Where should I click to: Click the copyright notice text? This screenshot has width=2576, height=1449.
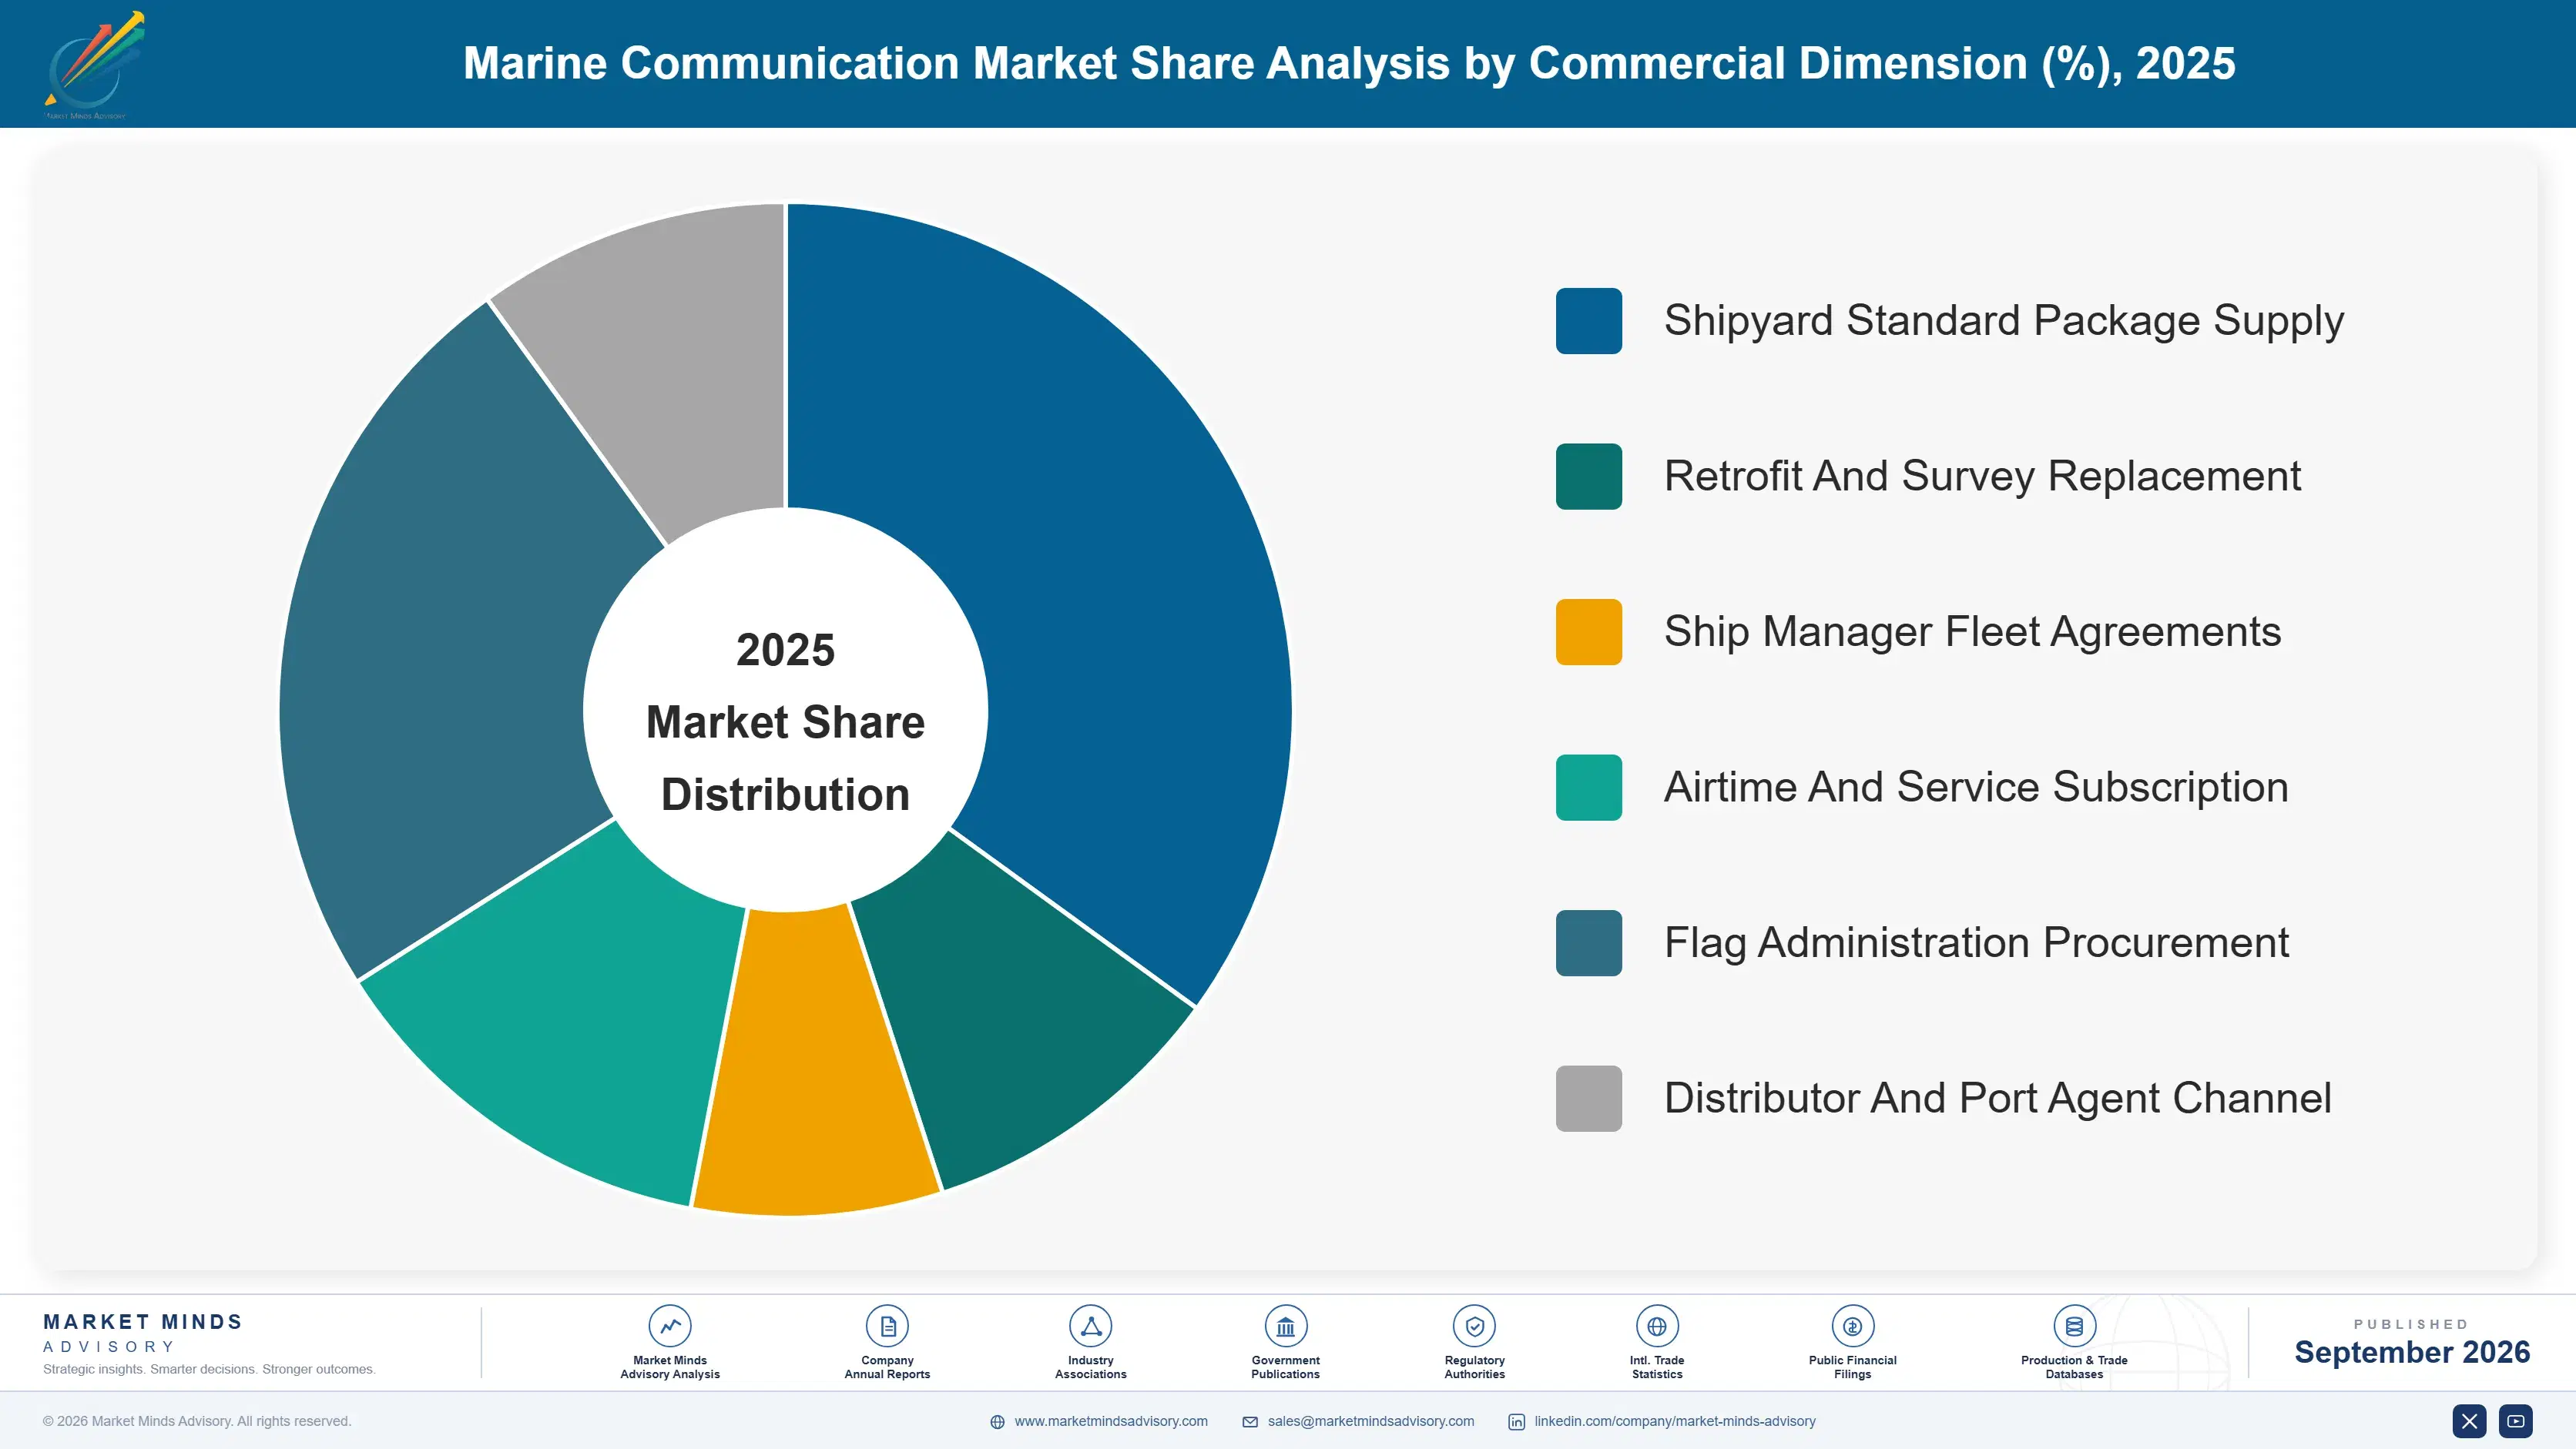click(x=197, y=1421)
